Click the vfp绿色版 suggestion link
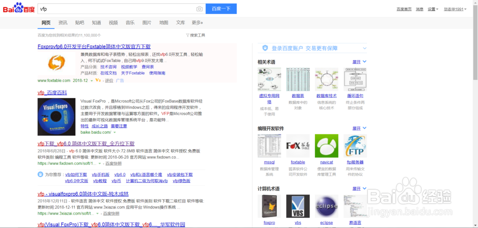The height and width of the screenshot is (228, 478). pyautogui.click(x=181, y=181)
